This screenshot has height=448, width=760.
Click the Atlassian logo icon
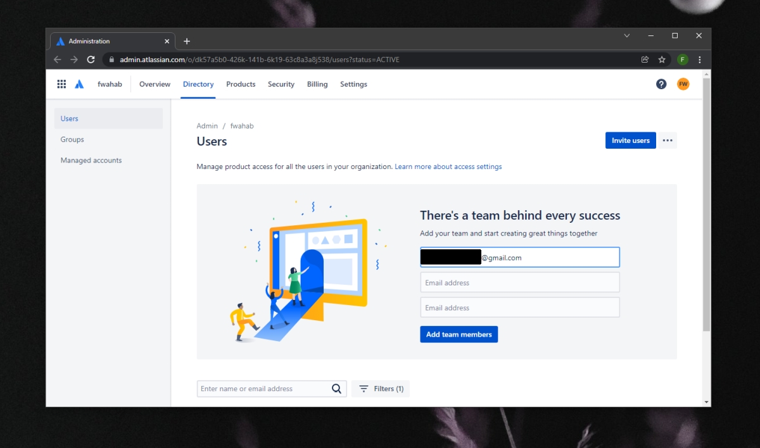tap(79, 84)
